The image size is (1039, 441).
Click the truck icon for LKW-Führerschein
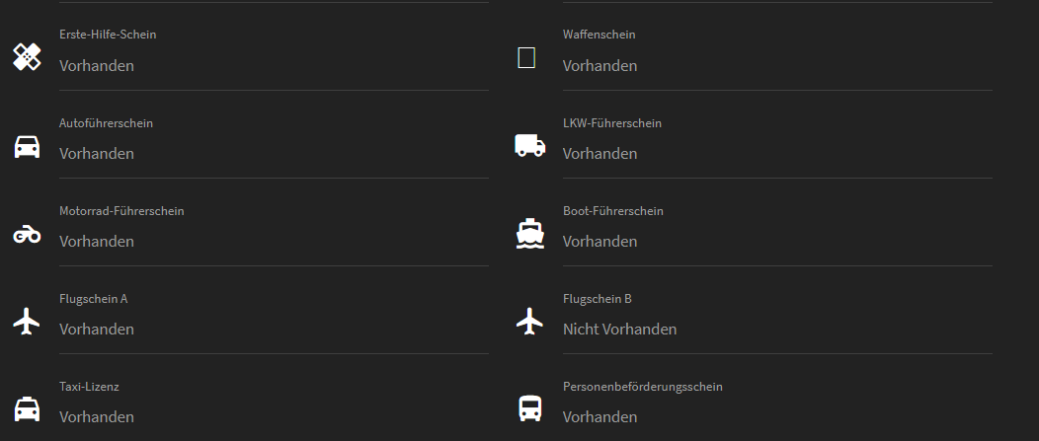point(529,146)
